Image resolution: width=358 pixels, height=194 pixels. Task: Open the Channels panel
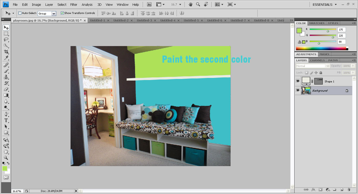(317, 60)
